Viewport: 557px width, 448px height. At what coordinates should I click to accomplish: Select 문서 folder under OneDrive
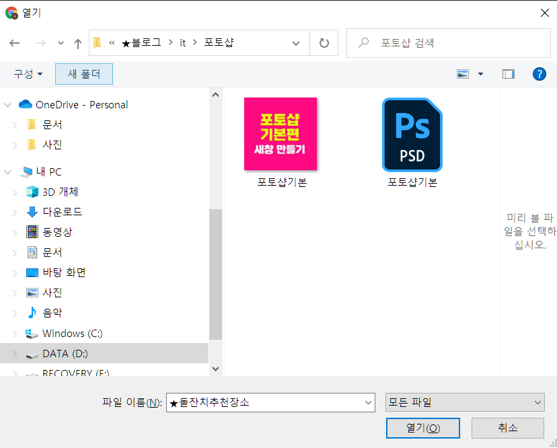pos(52,124)
